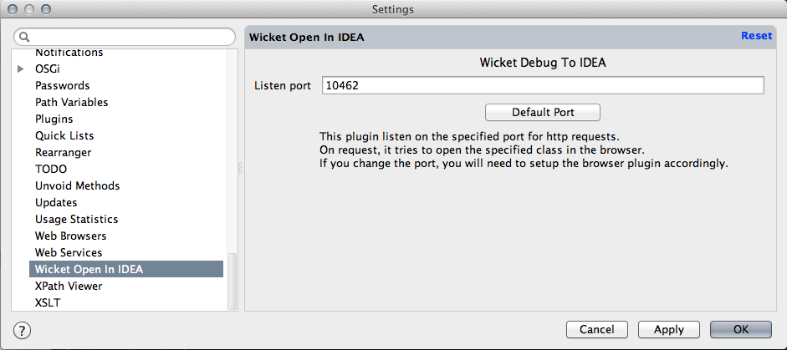Select Rearranger in the sidebar
Screen dimensions: 787x350
(x=64, y=152)
